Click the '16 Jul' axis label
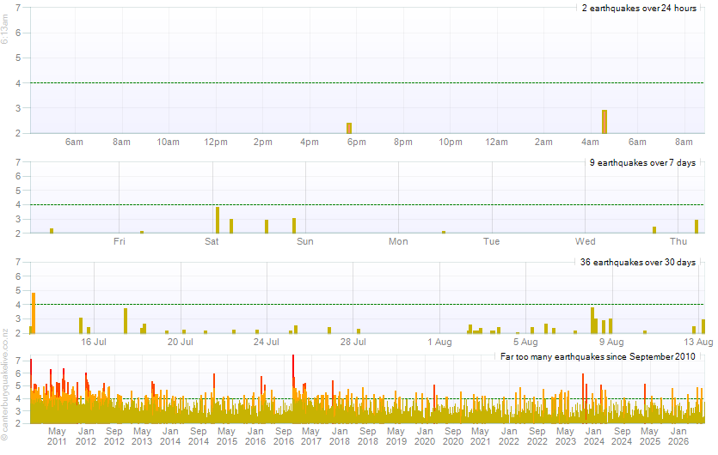 [x=94, y=342]
